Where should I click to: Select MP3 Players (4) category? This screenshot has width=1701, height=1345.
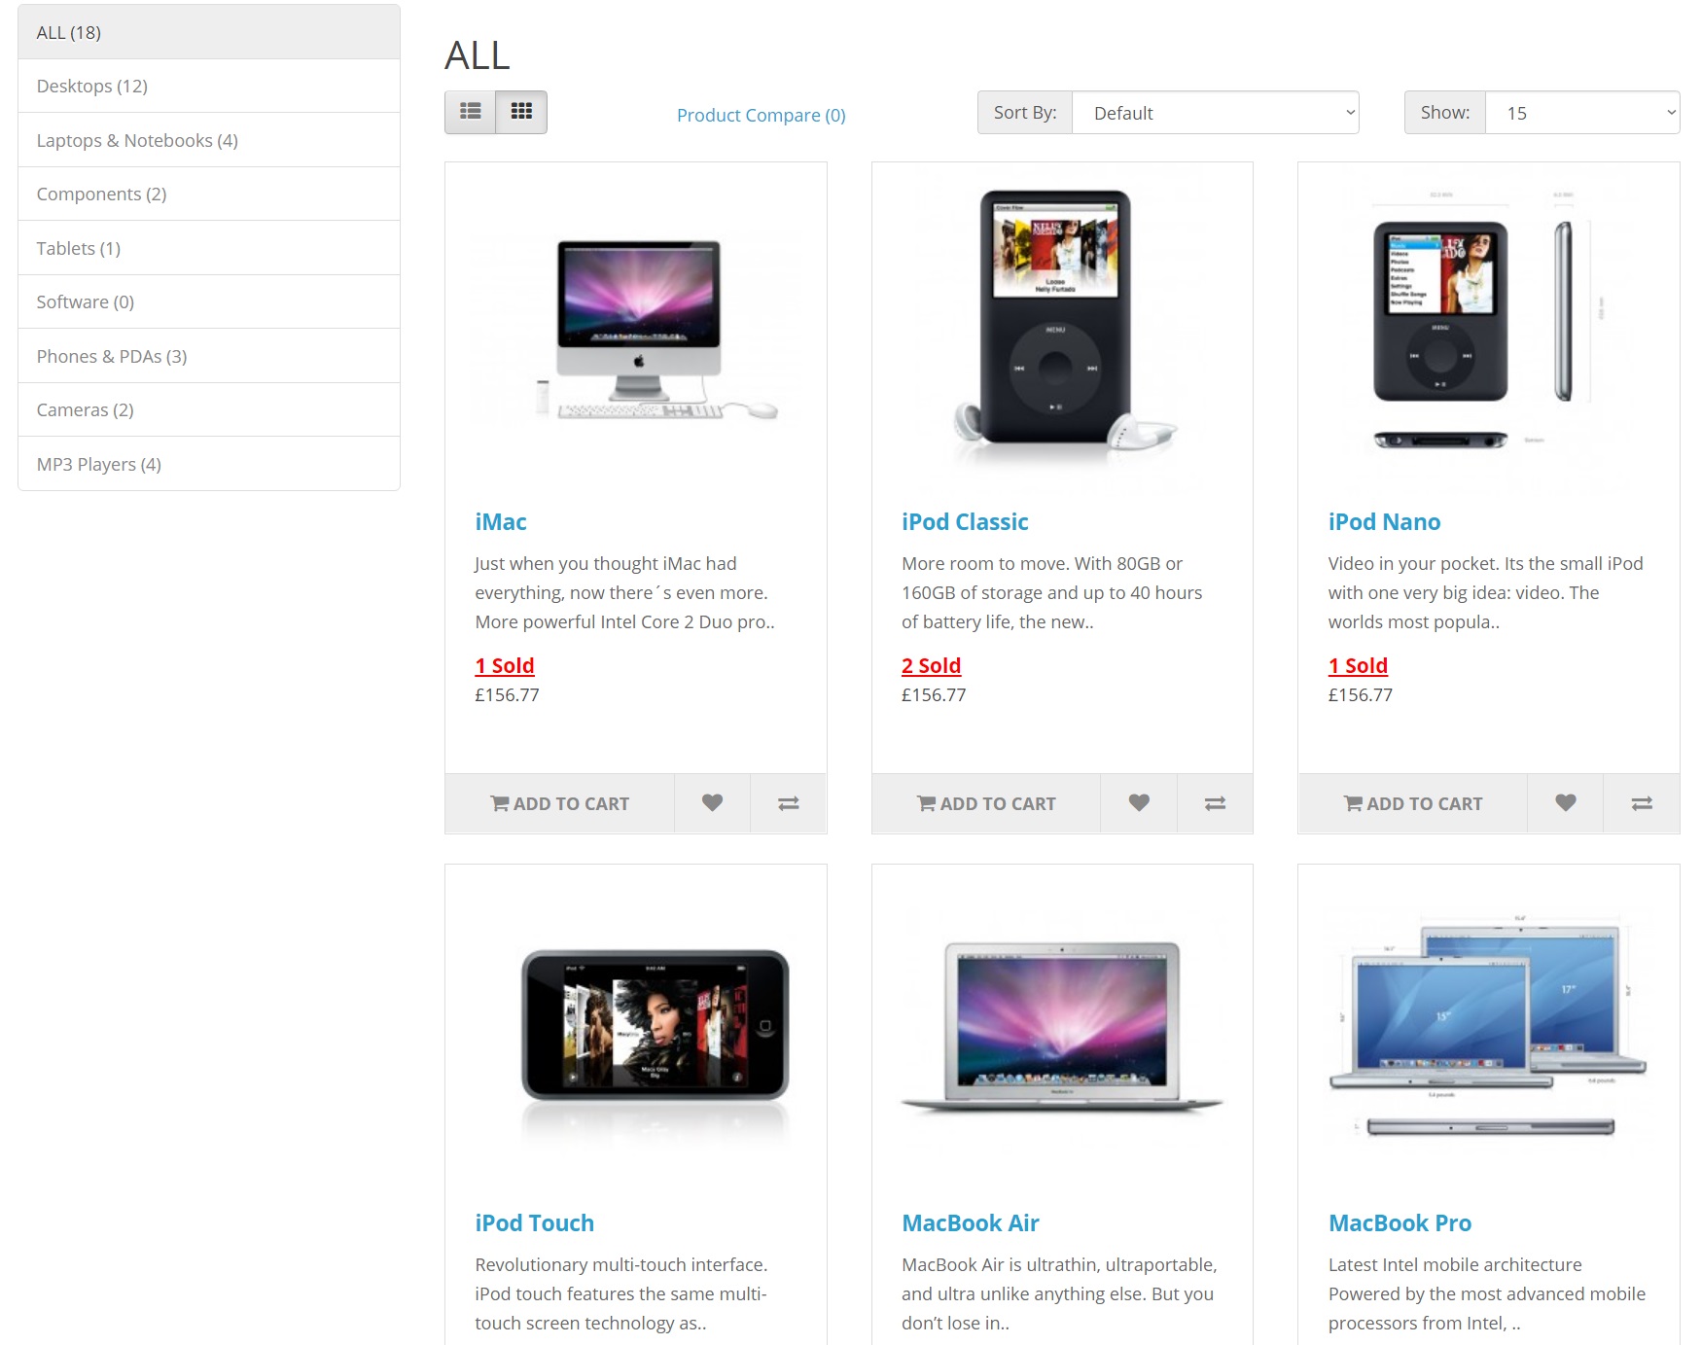click(209, 464)
